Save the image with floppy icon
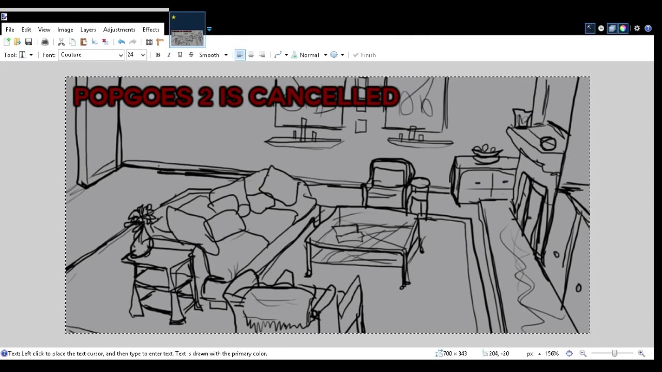Screen dimensions: 662x372 click(x=29, y=42)
